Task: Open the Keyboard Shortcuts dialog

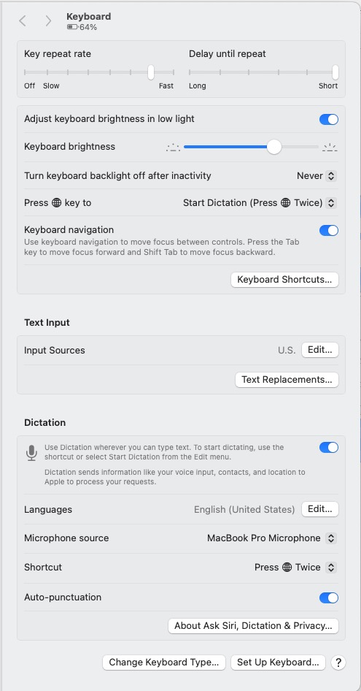Action: click(284, 280)
